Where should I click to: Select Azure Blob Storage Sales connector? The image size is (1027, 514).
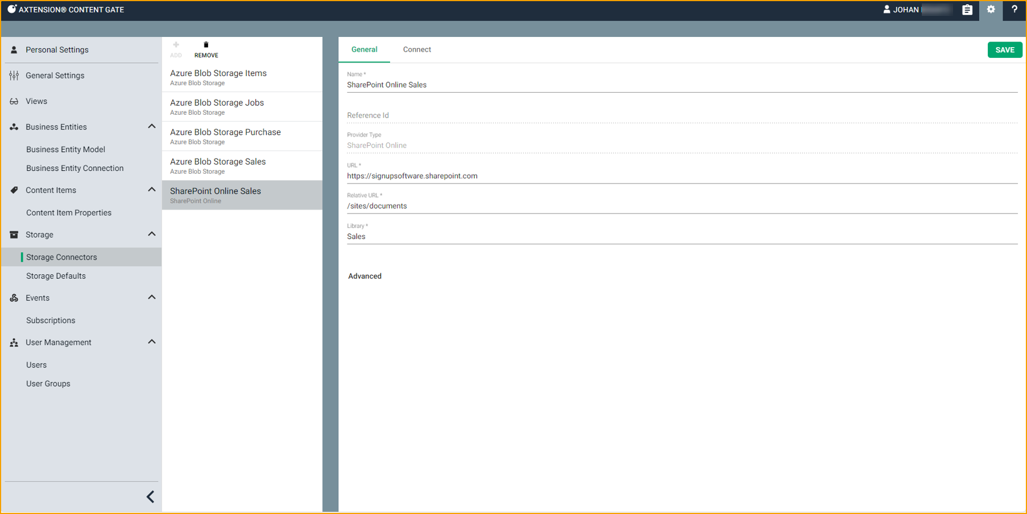242,166
